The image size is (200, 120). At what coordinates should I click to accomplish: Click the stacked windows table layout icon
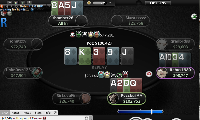(x=9, y=3)
